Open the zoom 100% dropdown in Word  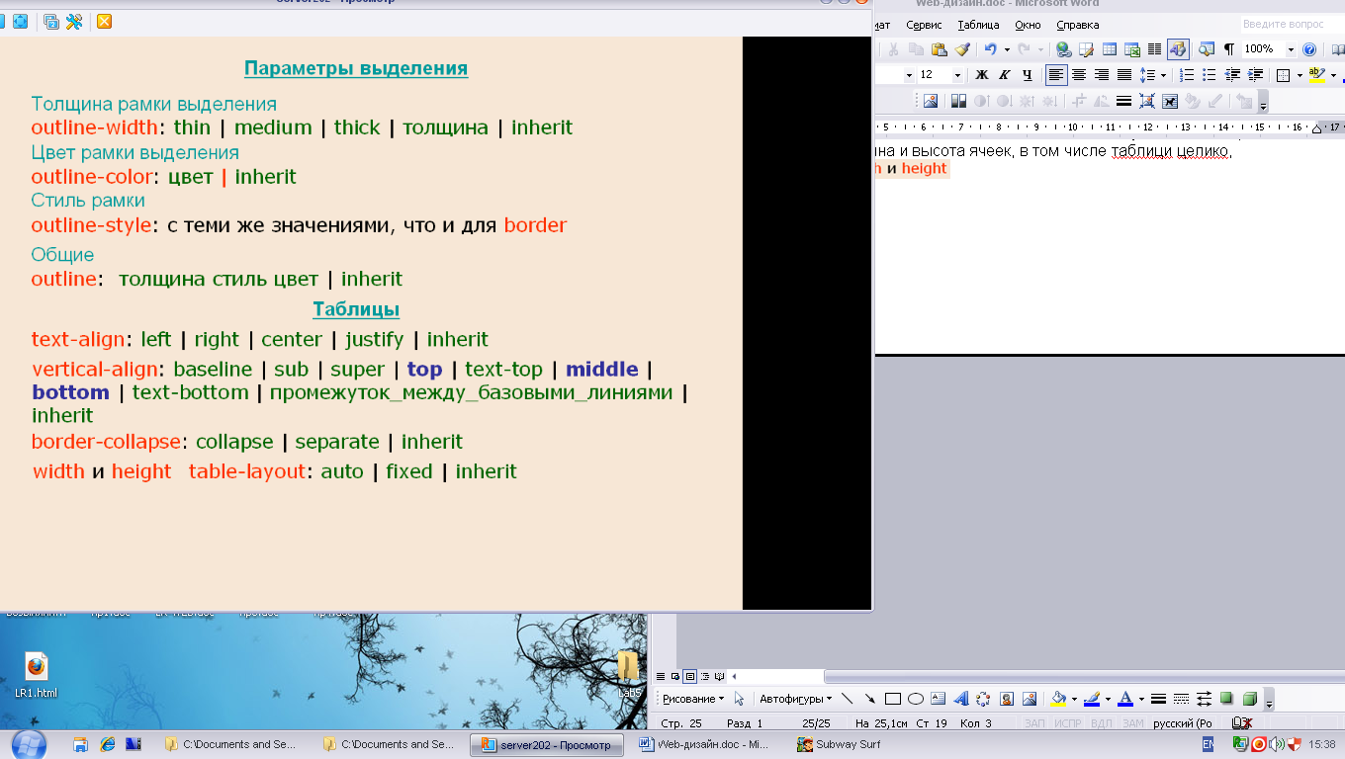click(1292, 49)
